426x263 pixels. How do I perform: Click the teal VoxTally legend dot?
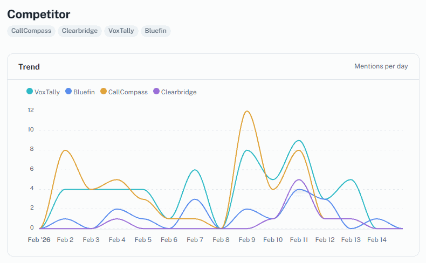(x=30, y=92)
